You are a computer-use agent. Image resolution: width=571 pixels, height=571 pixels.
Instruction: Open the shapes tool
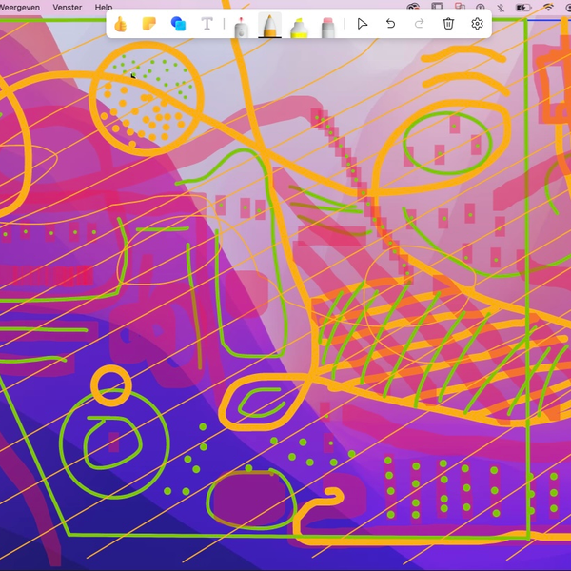click(x=178, y=24)
